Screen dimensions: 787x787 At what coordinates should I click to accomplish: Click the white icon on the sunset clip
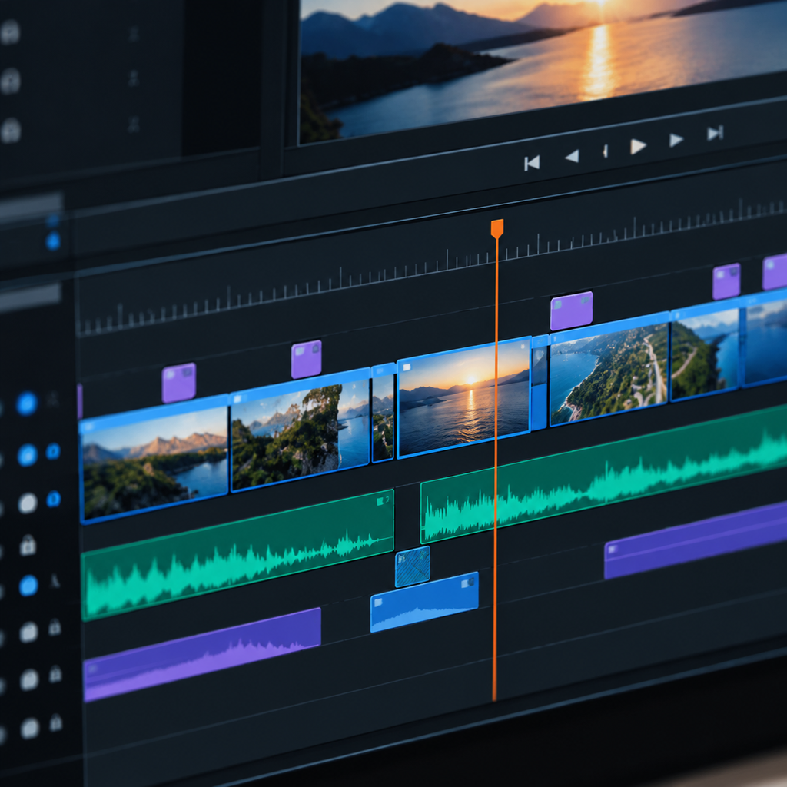407,367
